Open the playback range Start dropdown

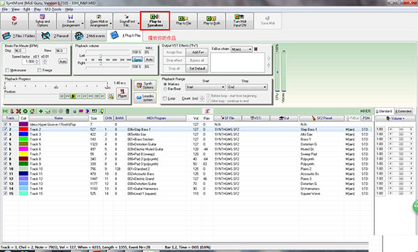[206, 87]
